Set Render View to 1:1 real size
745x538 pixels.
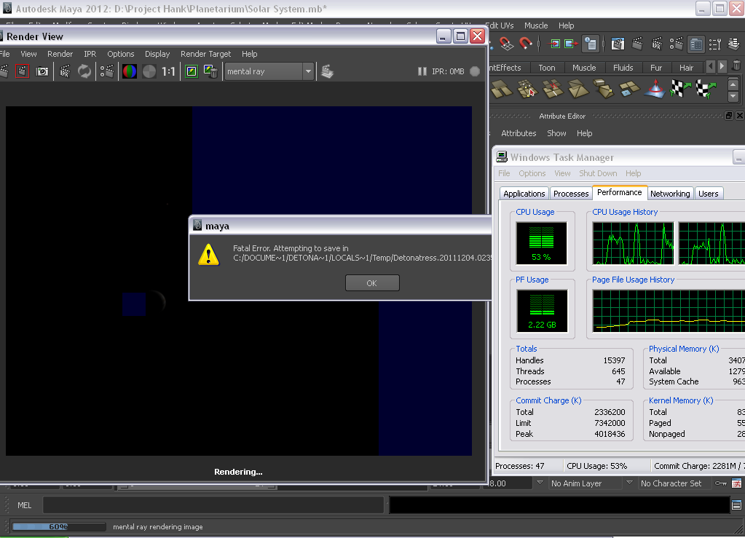coord(168,71)
